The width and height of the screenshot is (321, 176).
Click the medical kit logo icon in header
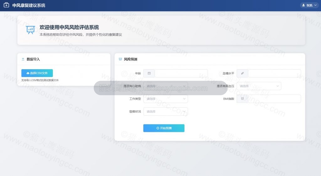coord(6,5)
